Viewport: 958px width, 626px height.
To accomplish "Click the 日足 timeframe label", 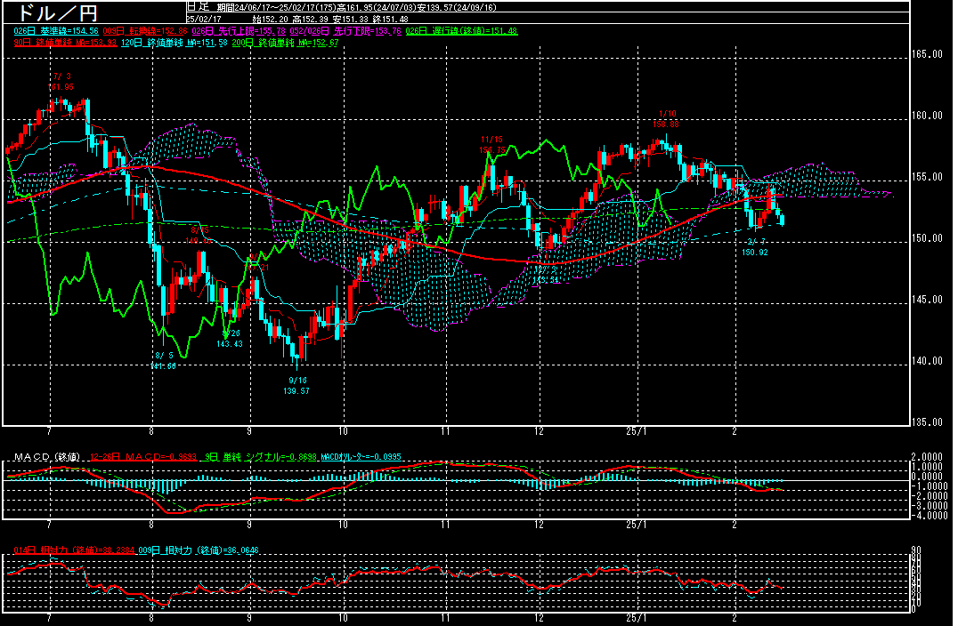I will coord(198,7).
